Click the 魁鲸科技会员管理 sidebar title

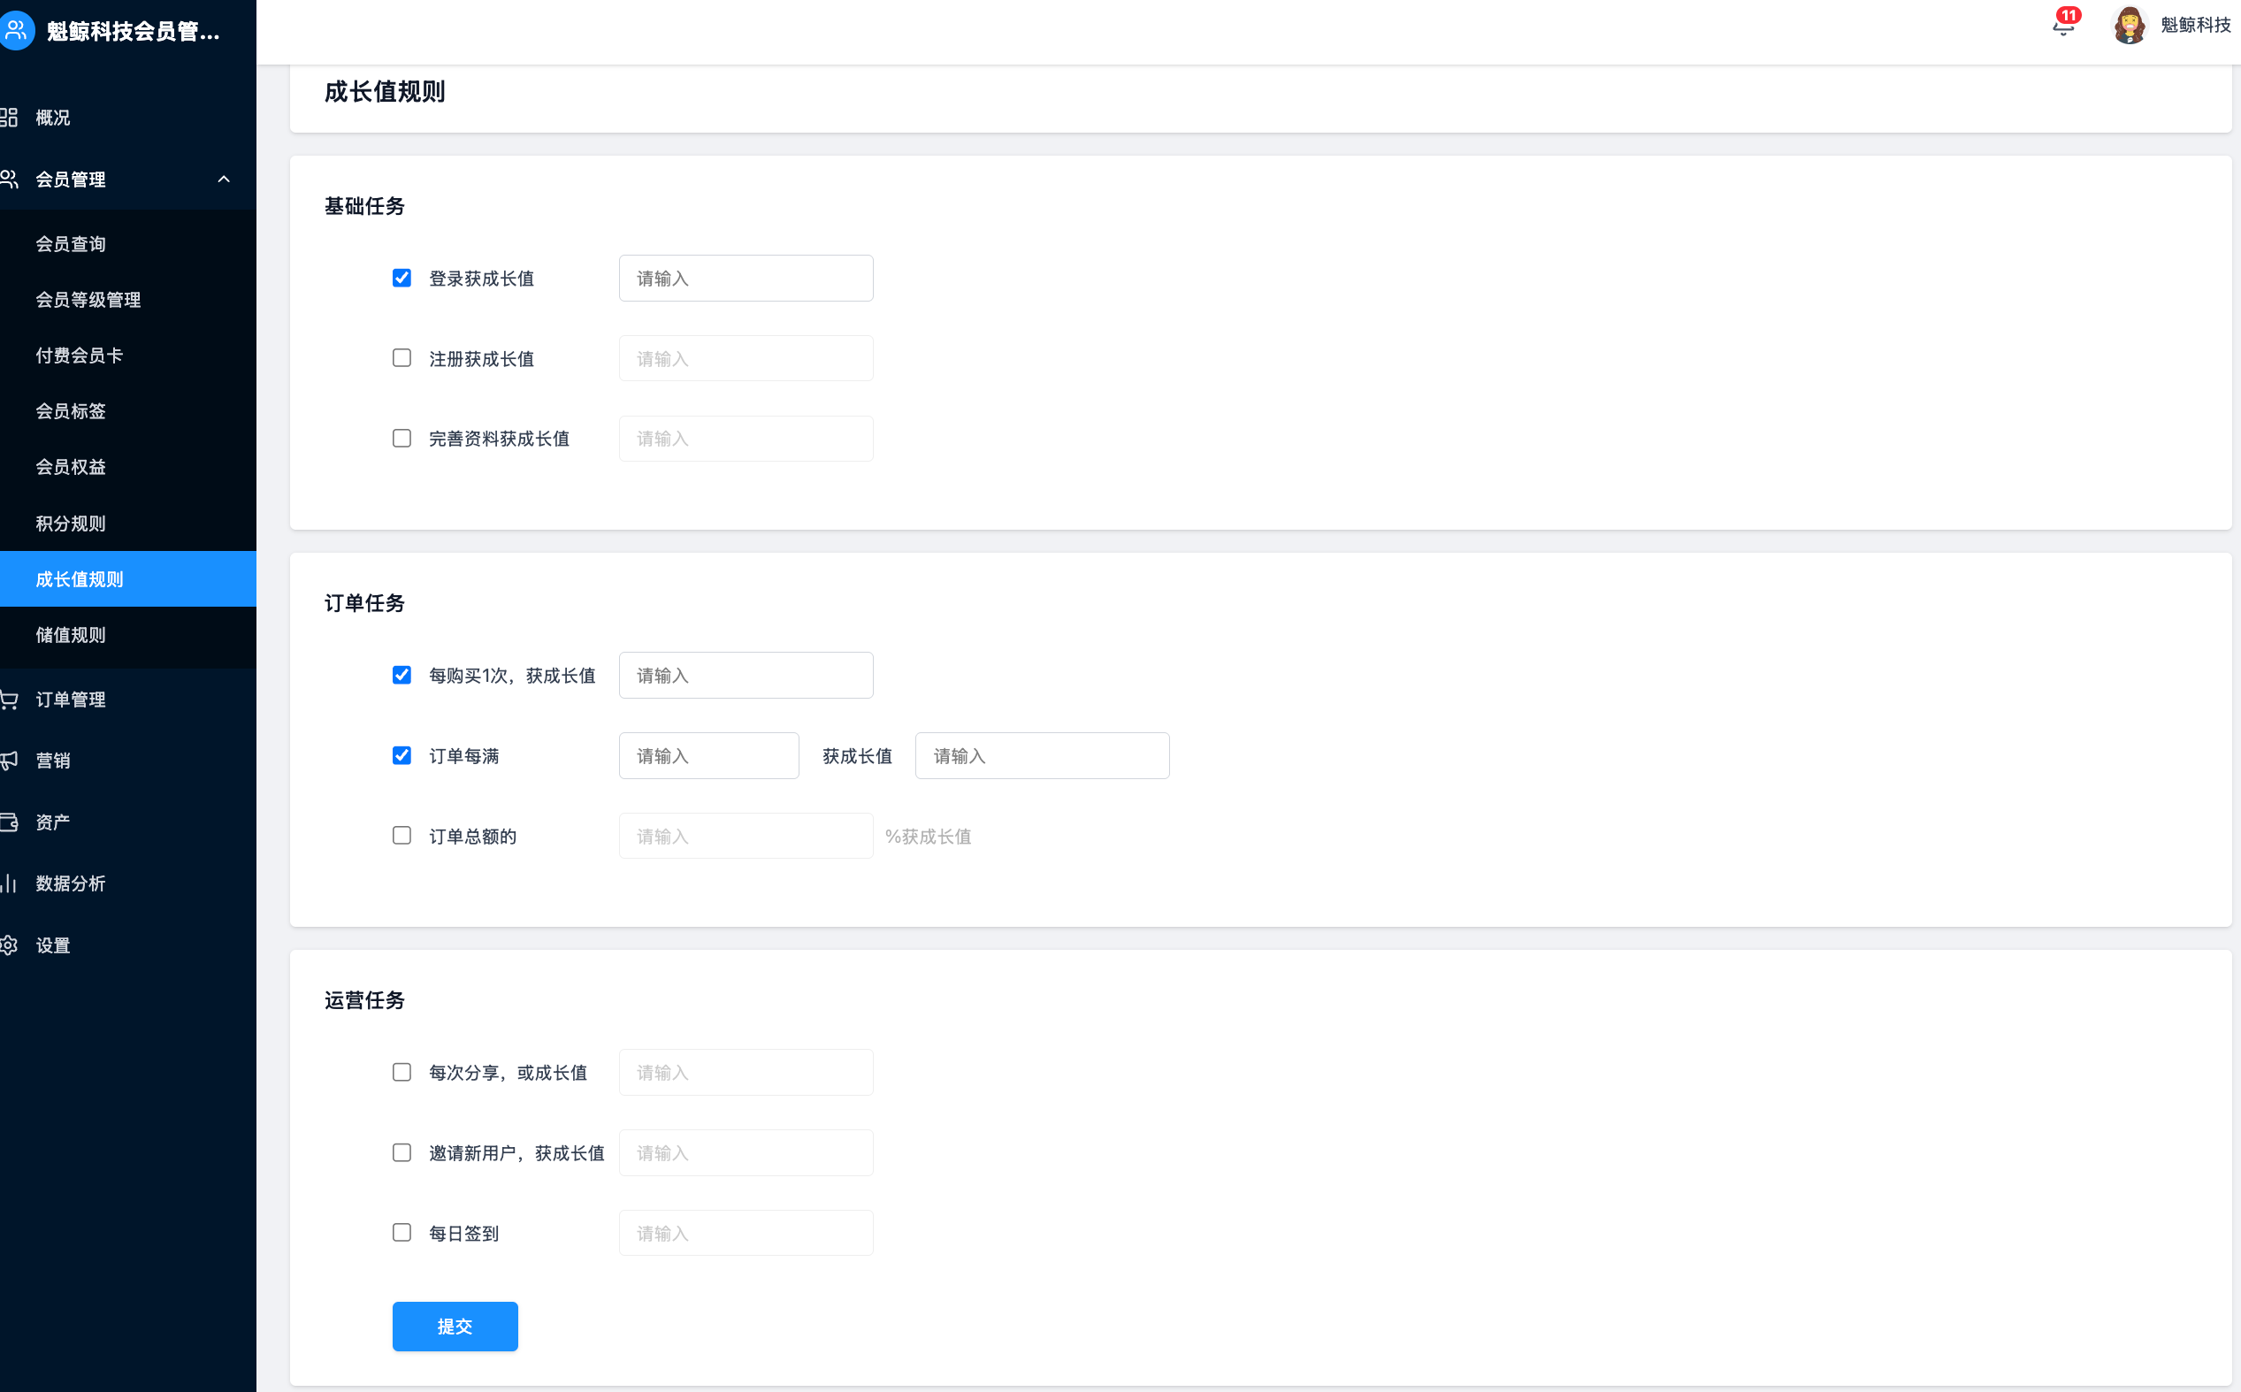click(x=134, y=31)
